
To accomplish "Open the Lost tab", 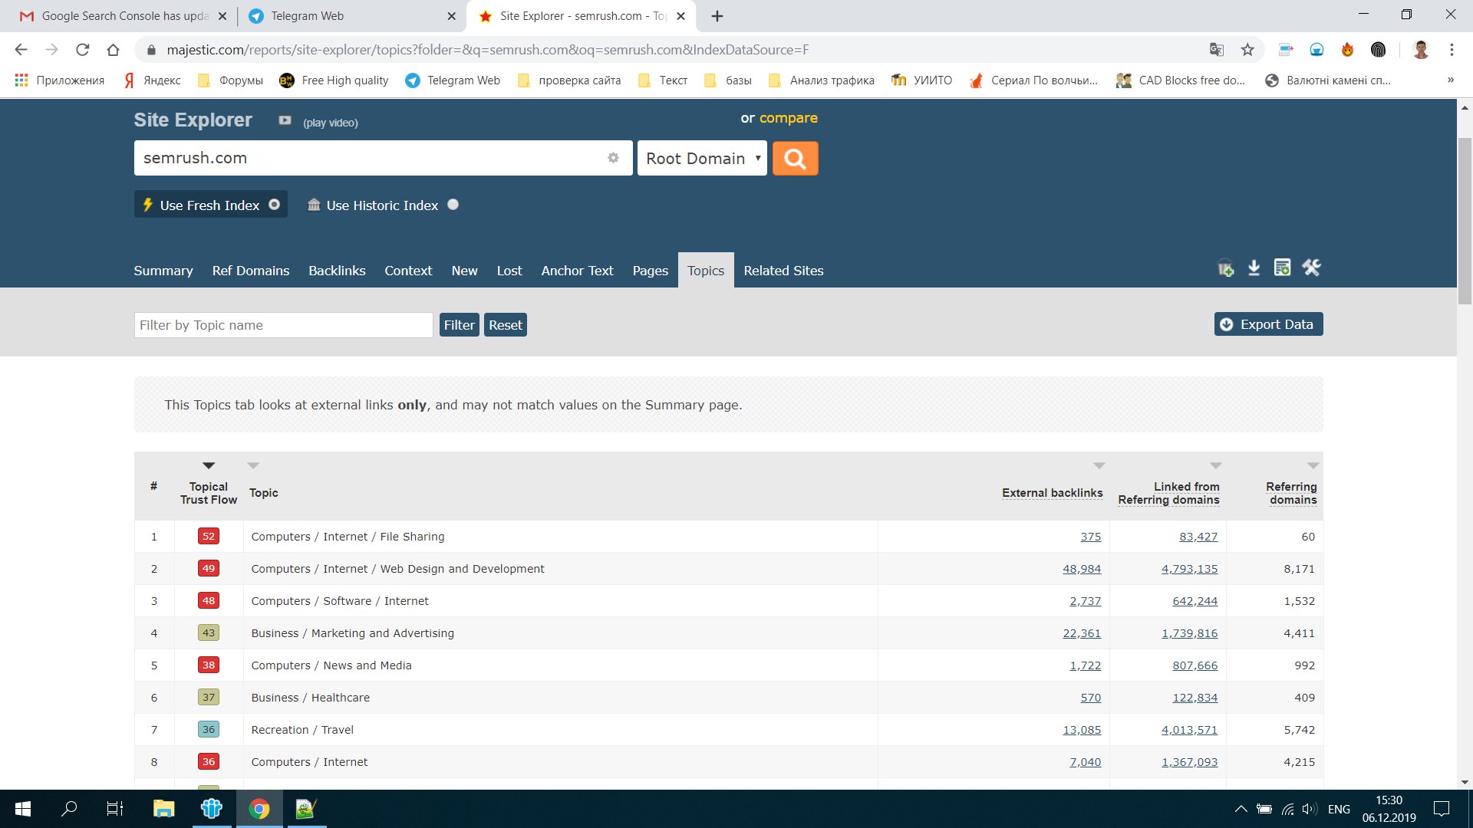I will (509, 271).
